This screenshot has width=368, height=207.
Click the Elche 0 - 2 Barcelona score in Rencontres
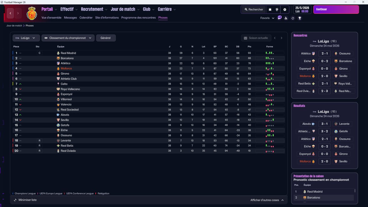click(325, 61)
